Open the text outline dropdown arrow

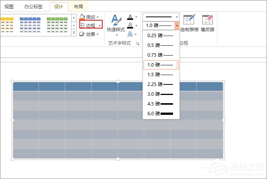pyautogui.click(x=136, y=26)
